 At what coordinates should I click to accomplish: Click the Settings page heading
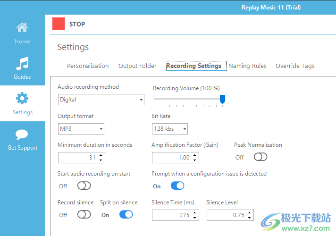(73, 47)
